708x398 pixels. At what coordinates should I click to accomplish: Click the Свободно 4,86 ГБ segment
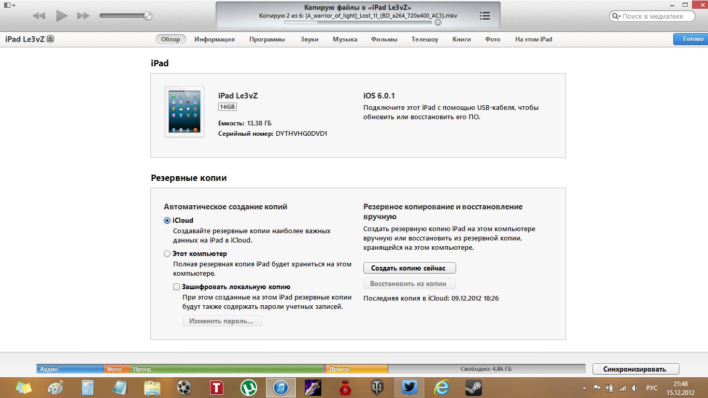point(486,369)
